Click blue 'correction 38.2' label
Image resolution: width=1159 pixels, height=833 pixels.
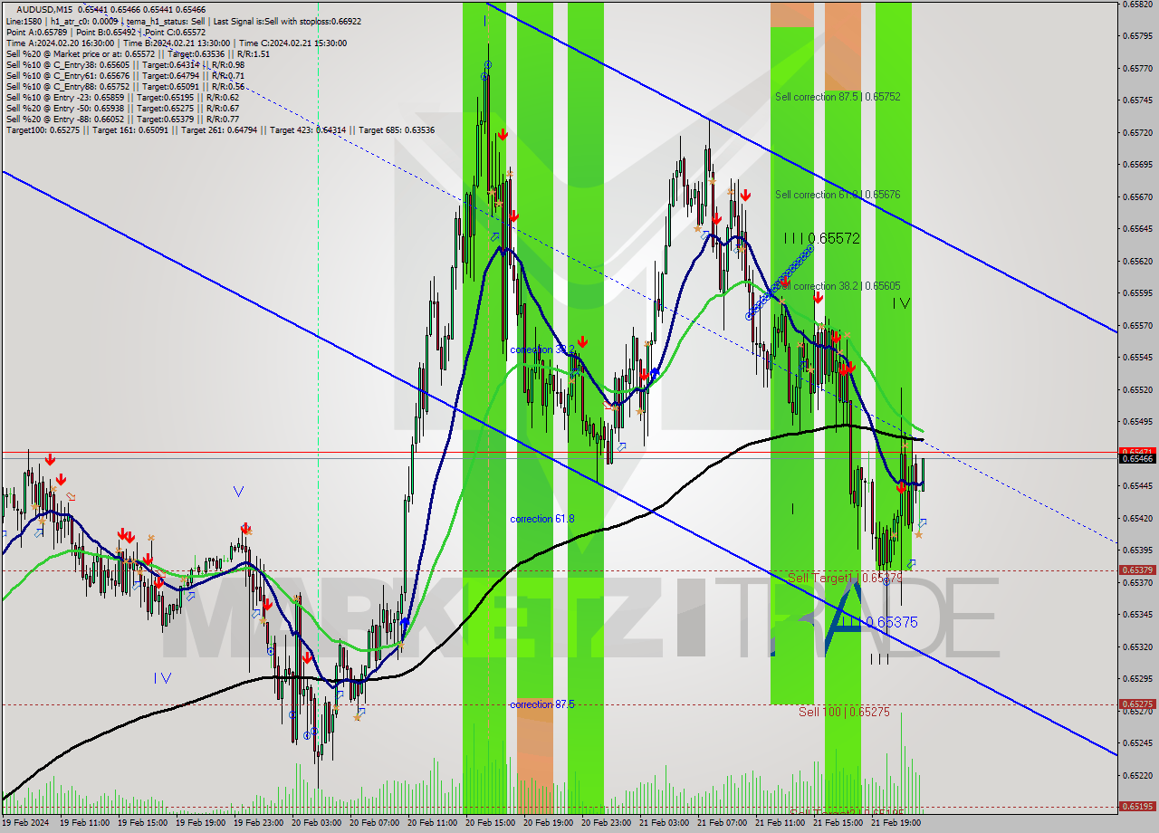pyautogui.click(x=543, y=349)
